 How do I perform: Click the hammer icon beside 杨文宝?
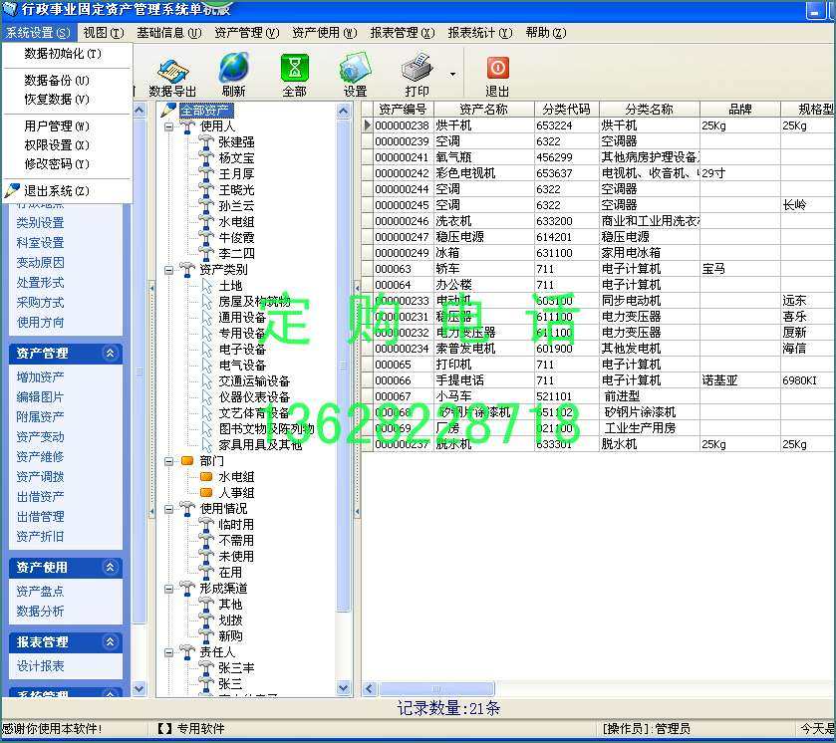coord(206,157)
